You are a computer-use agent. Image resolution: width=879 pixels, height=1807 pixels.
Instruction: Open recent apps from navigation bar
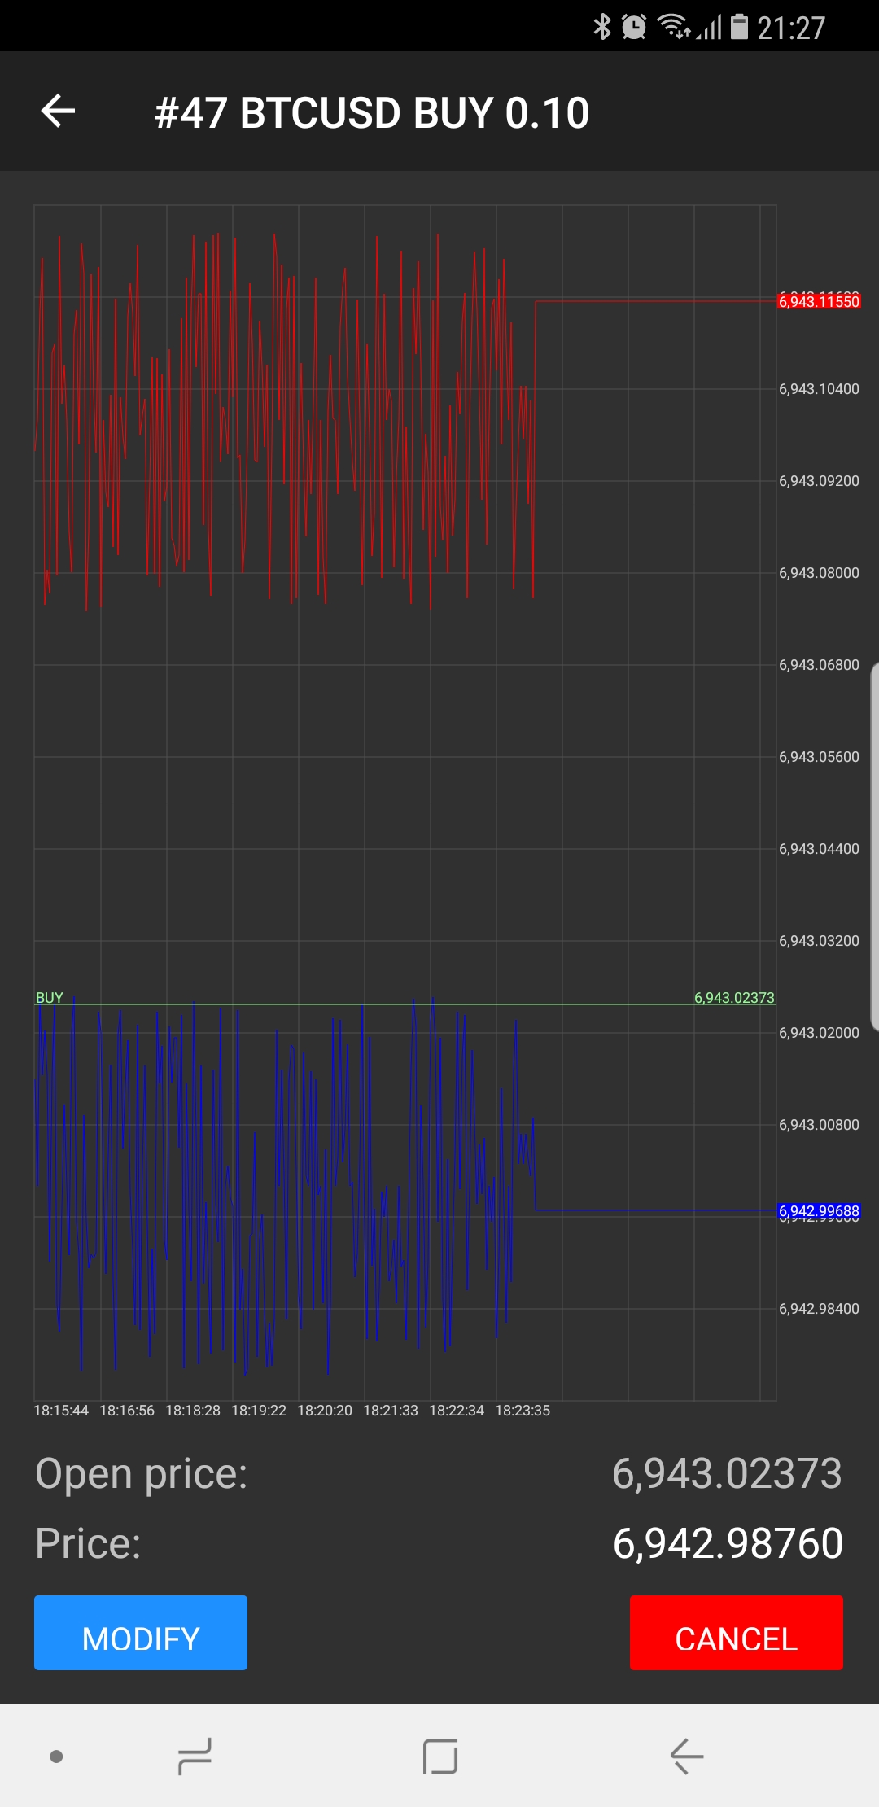pyautogui.click(x=195, y=1756)
